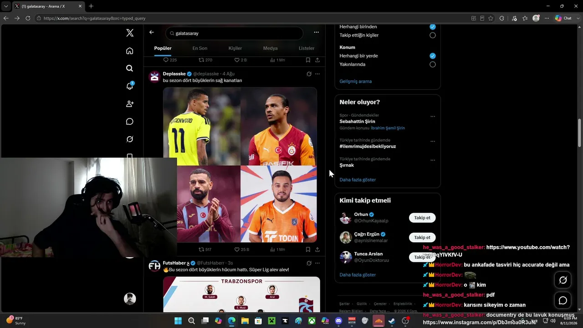583x328 pixels.
Task: Open search options three-dot menu
Action: pos(316,32)
